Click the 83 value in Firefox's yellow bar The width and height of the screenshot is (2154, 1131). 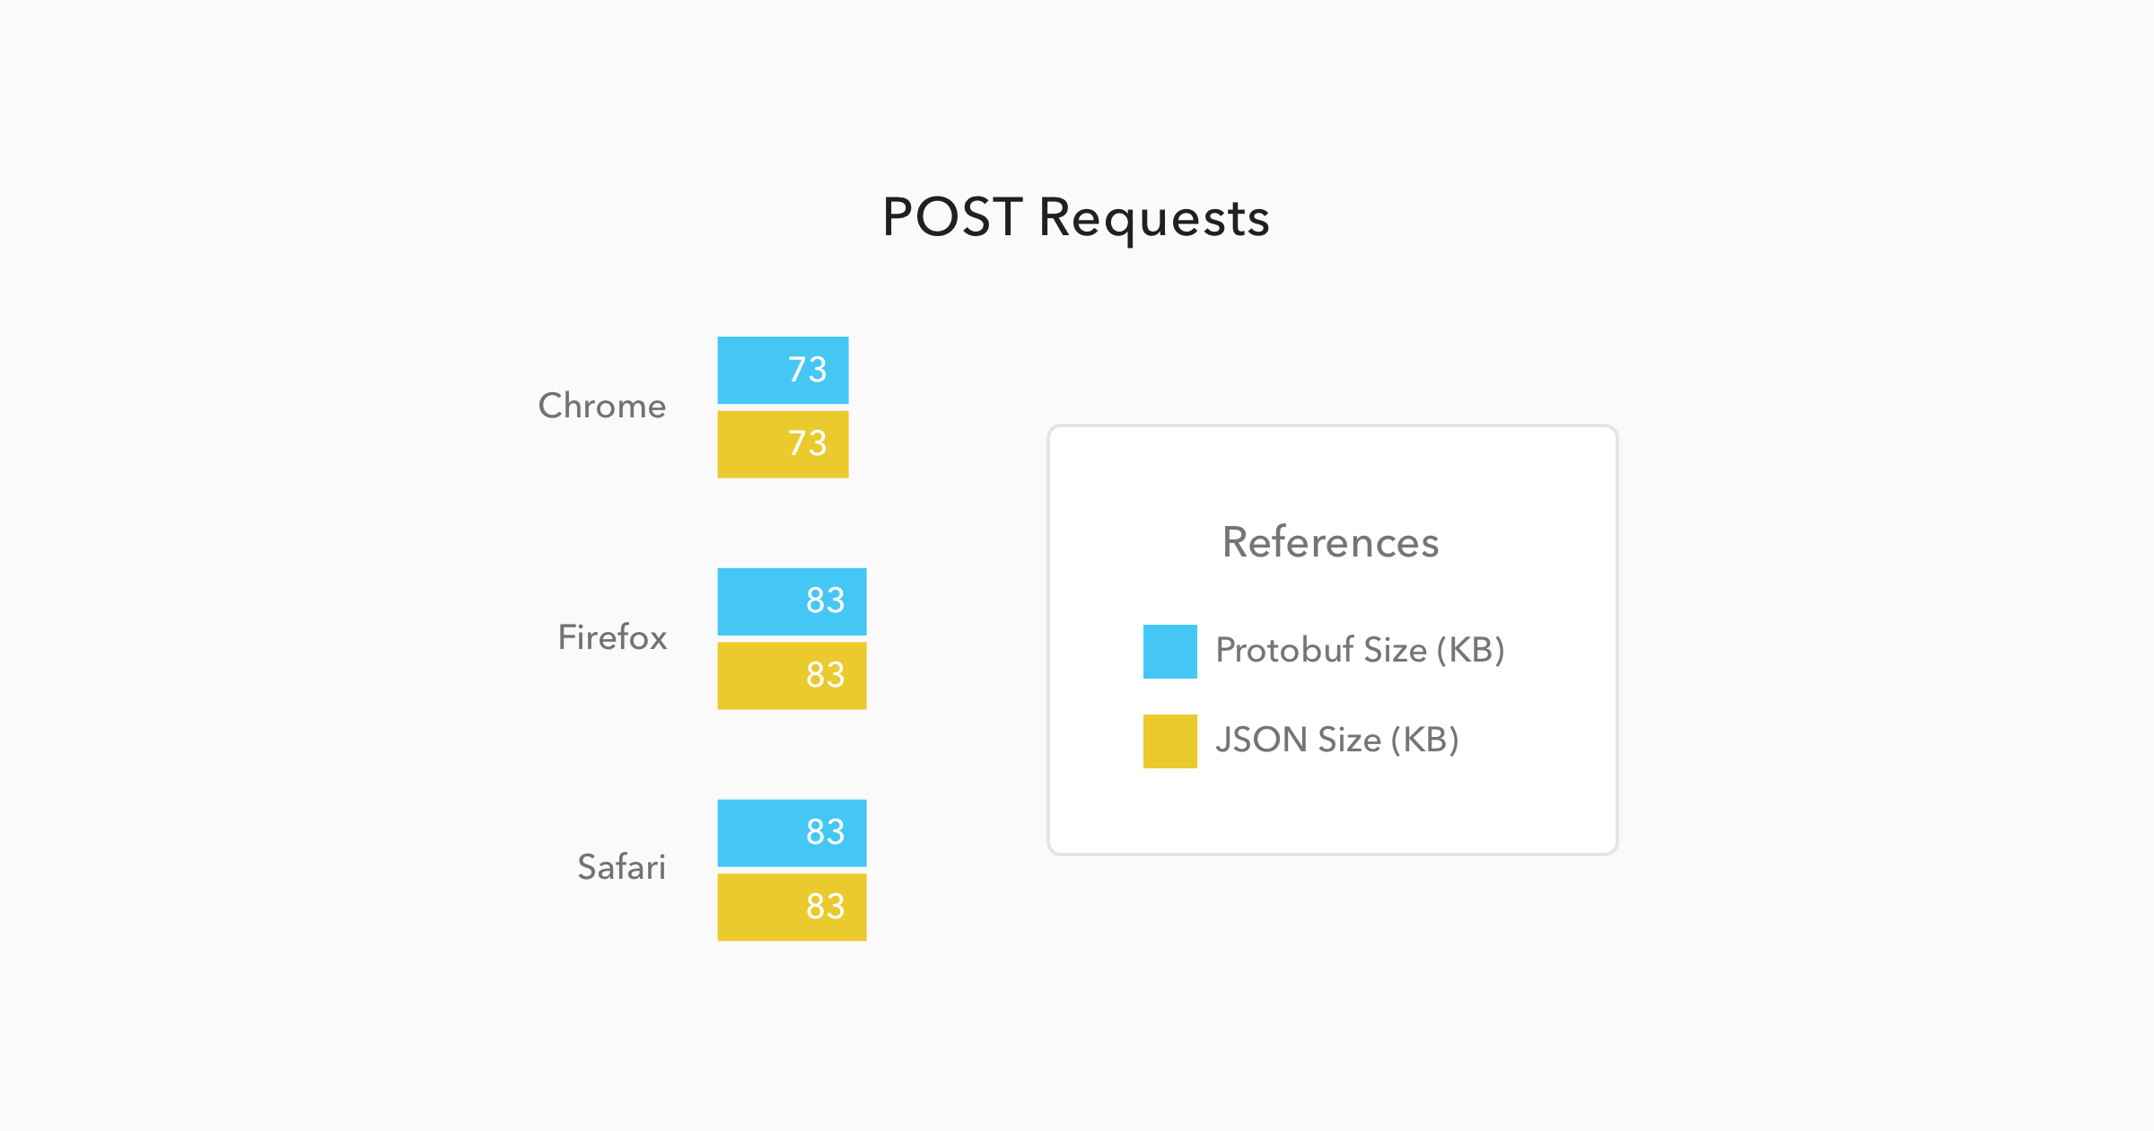(x=826, y=675)
